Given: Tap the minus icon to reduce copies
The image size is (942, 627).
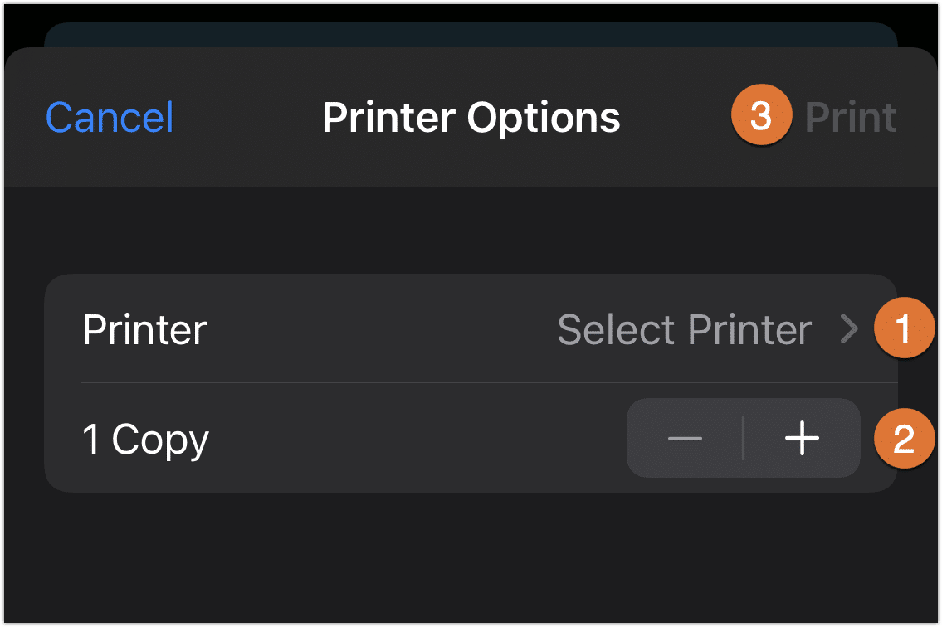Looking at the screenshot, I should tap(685, 439).
